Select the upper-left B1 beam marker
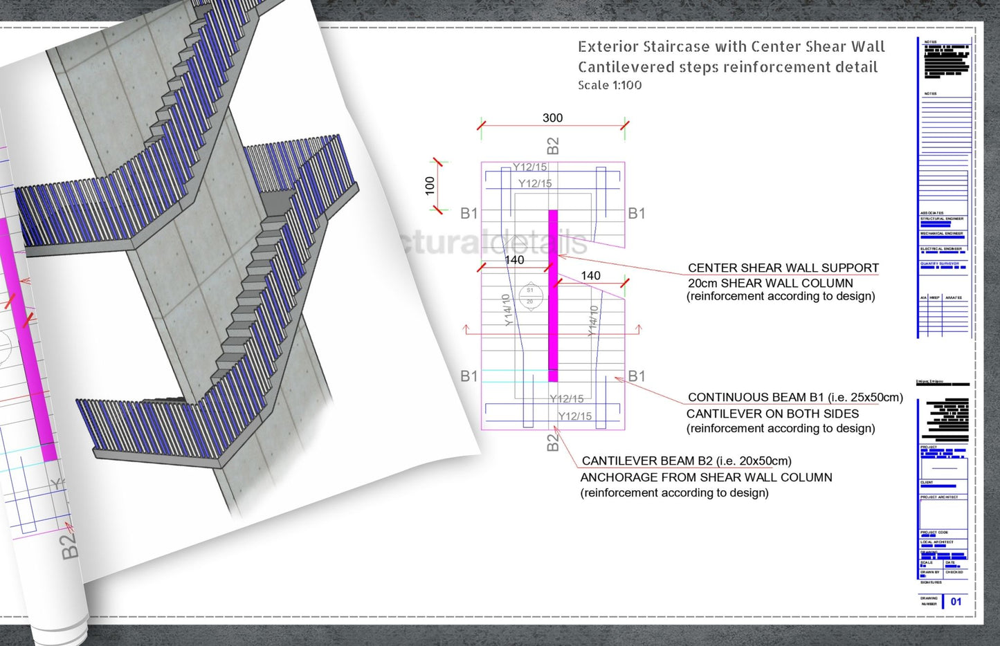 coord(469,214)
